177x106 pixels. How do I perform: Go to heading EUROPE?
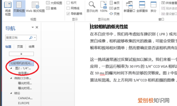click(x=24, y=103)
